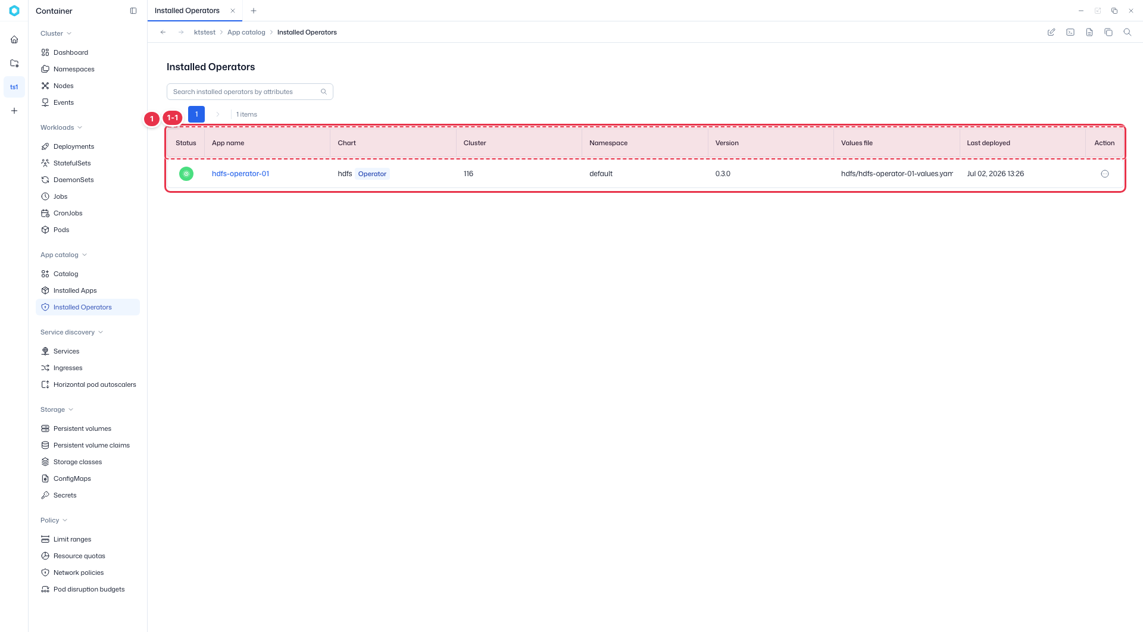Click the hdfs/hdfs-operator-01-values.yaml cell
Viewport: 1143px width, 632px height.
pos(897,174)
